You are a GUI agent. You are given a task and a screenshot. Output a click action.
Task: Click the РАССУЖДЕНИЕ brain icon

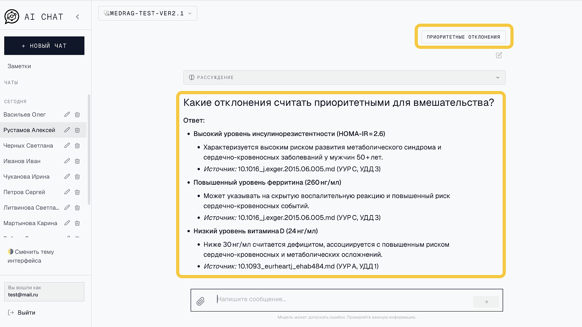(x=192, y=77)
